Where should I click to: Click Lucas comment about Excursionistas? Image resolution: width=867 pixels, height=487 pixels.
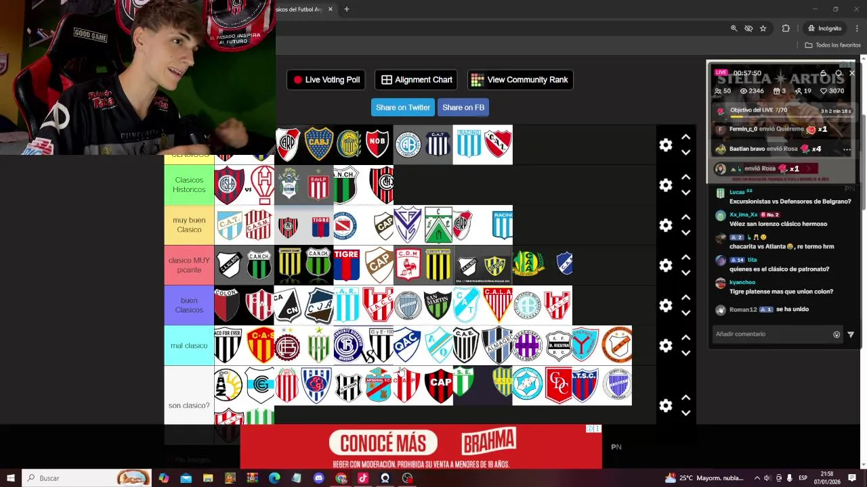[790, 202]
